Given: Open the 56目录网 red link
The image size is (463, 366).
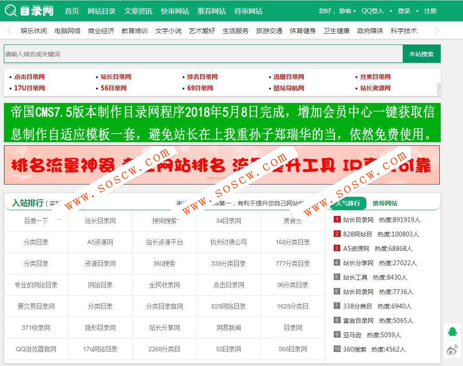Looking at the screenshot, I should [x=114, y=88].
